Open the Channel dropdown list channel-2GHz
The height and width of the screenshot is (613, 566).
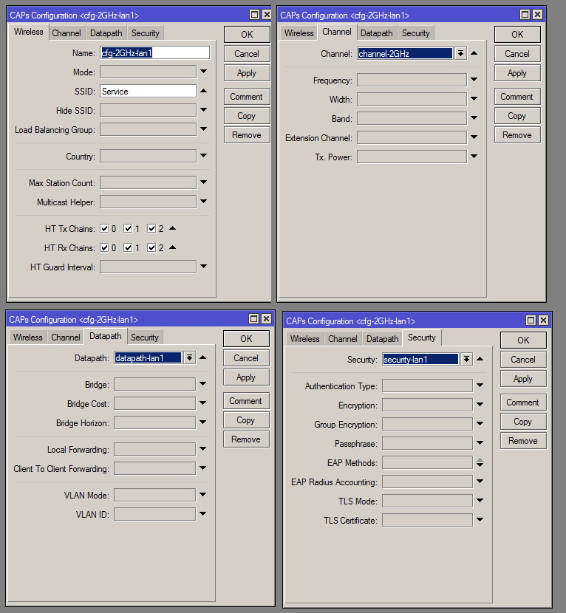point(460,53)
